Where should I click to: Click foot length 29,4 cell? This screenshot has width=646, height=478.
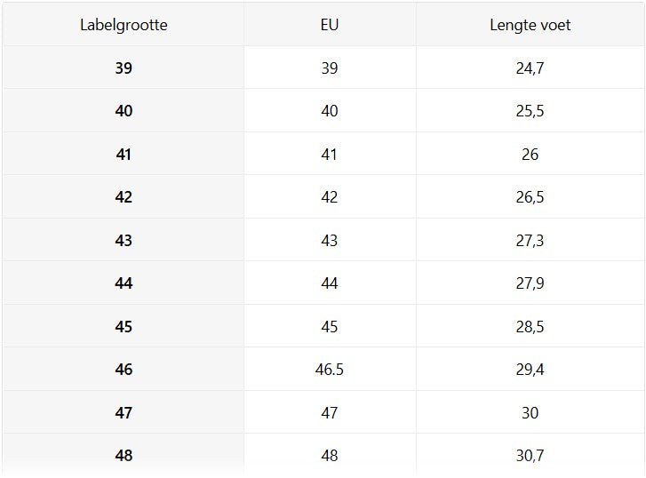click(x=530, y=370)
